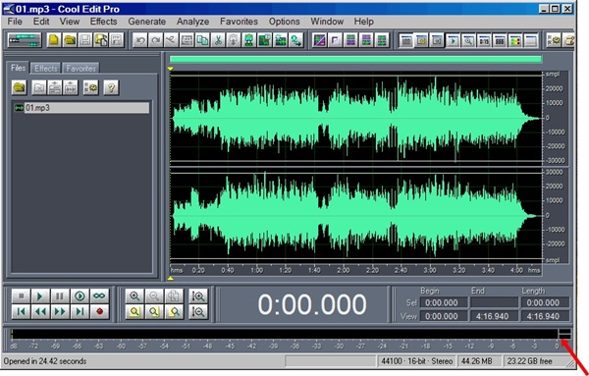589x376 pixels.
Task: Open the File menu
Action: click(x=15, y=22)
